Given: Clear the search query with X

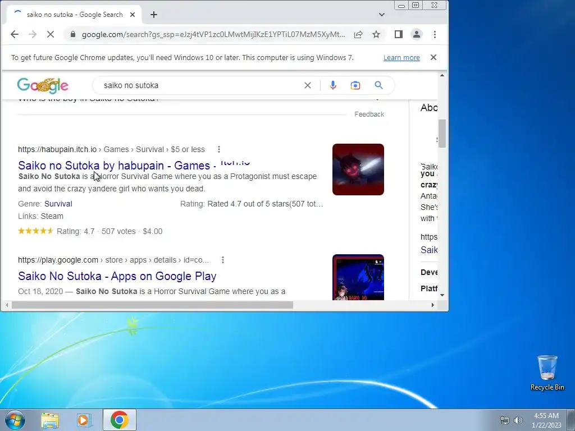Looking at the screenshot, I should pos(308,85).
